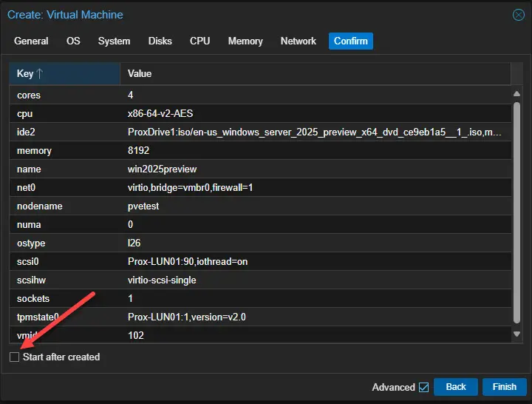Select the cores row

(259, 95)
